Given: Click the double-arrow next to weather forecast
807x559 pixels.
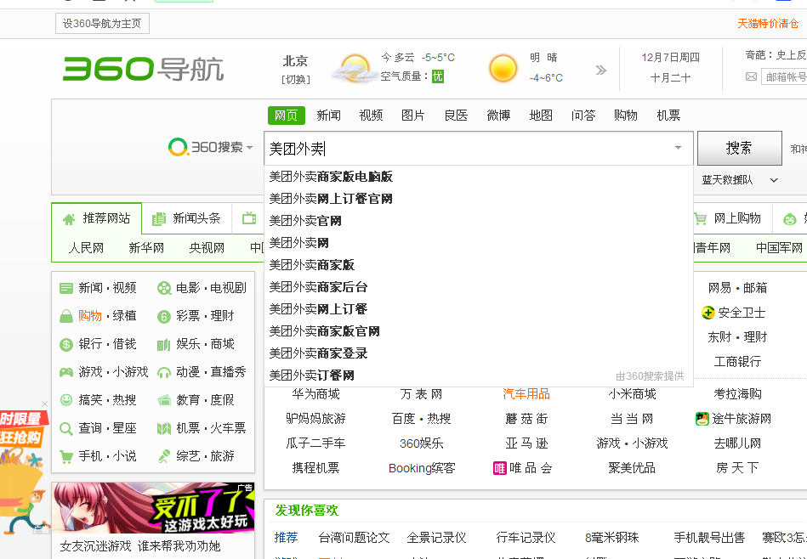Looking at the screenshot, I should pyautogui.click(x=600, y=70).
